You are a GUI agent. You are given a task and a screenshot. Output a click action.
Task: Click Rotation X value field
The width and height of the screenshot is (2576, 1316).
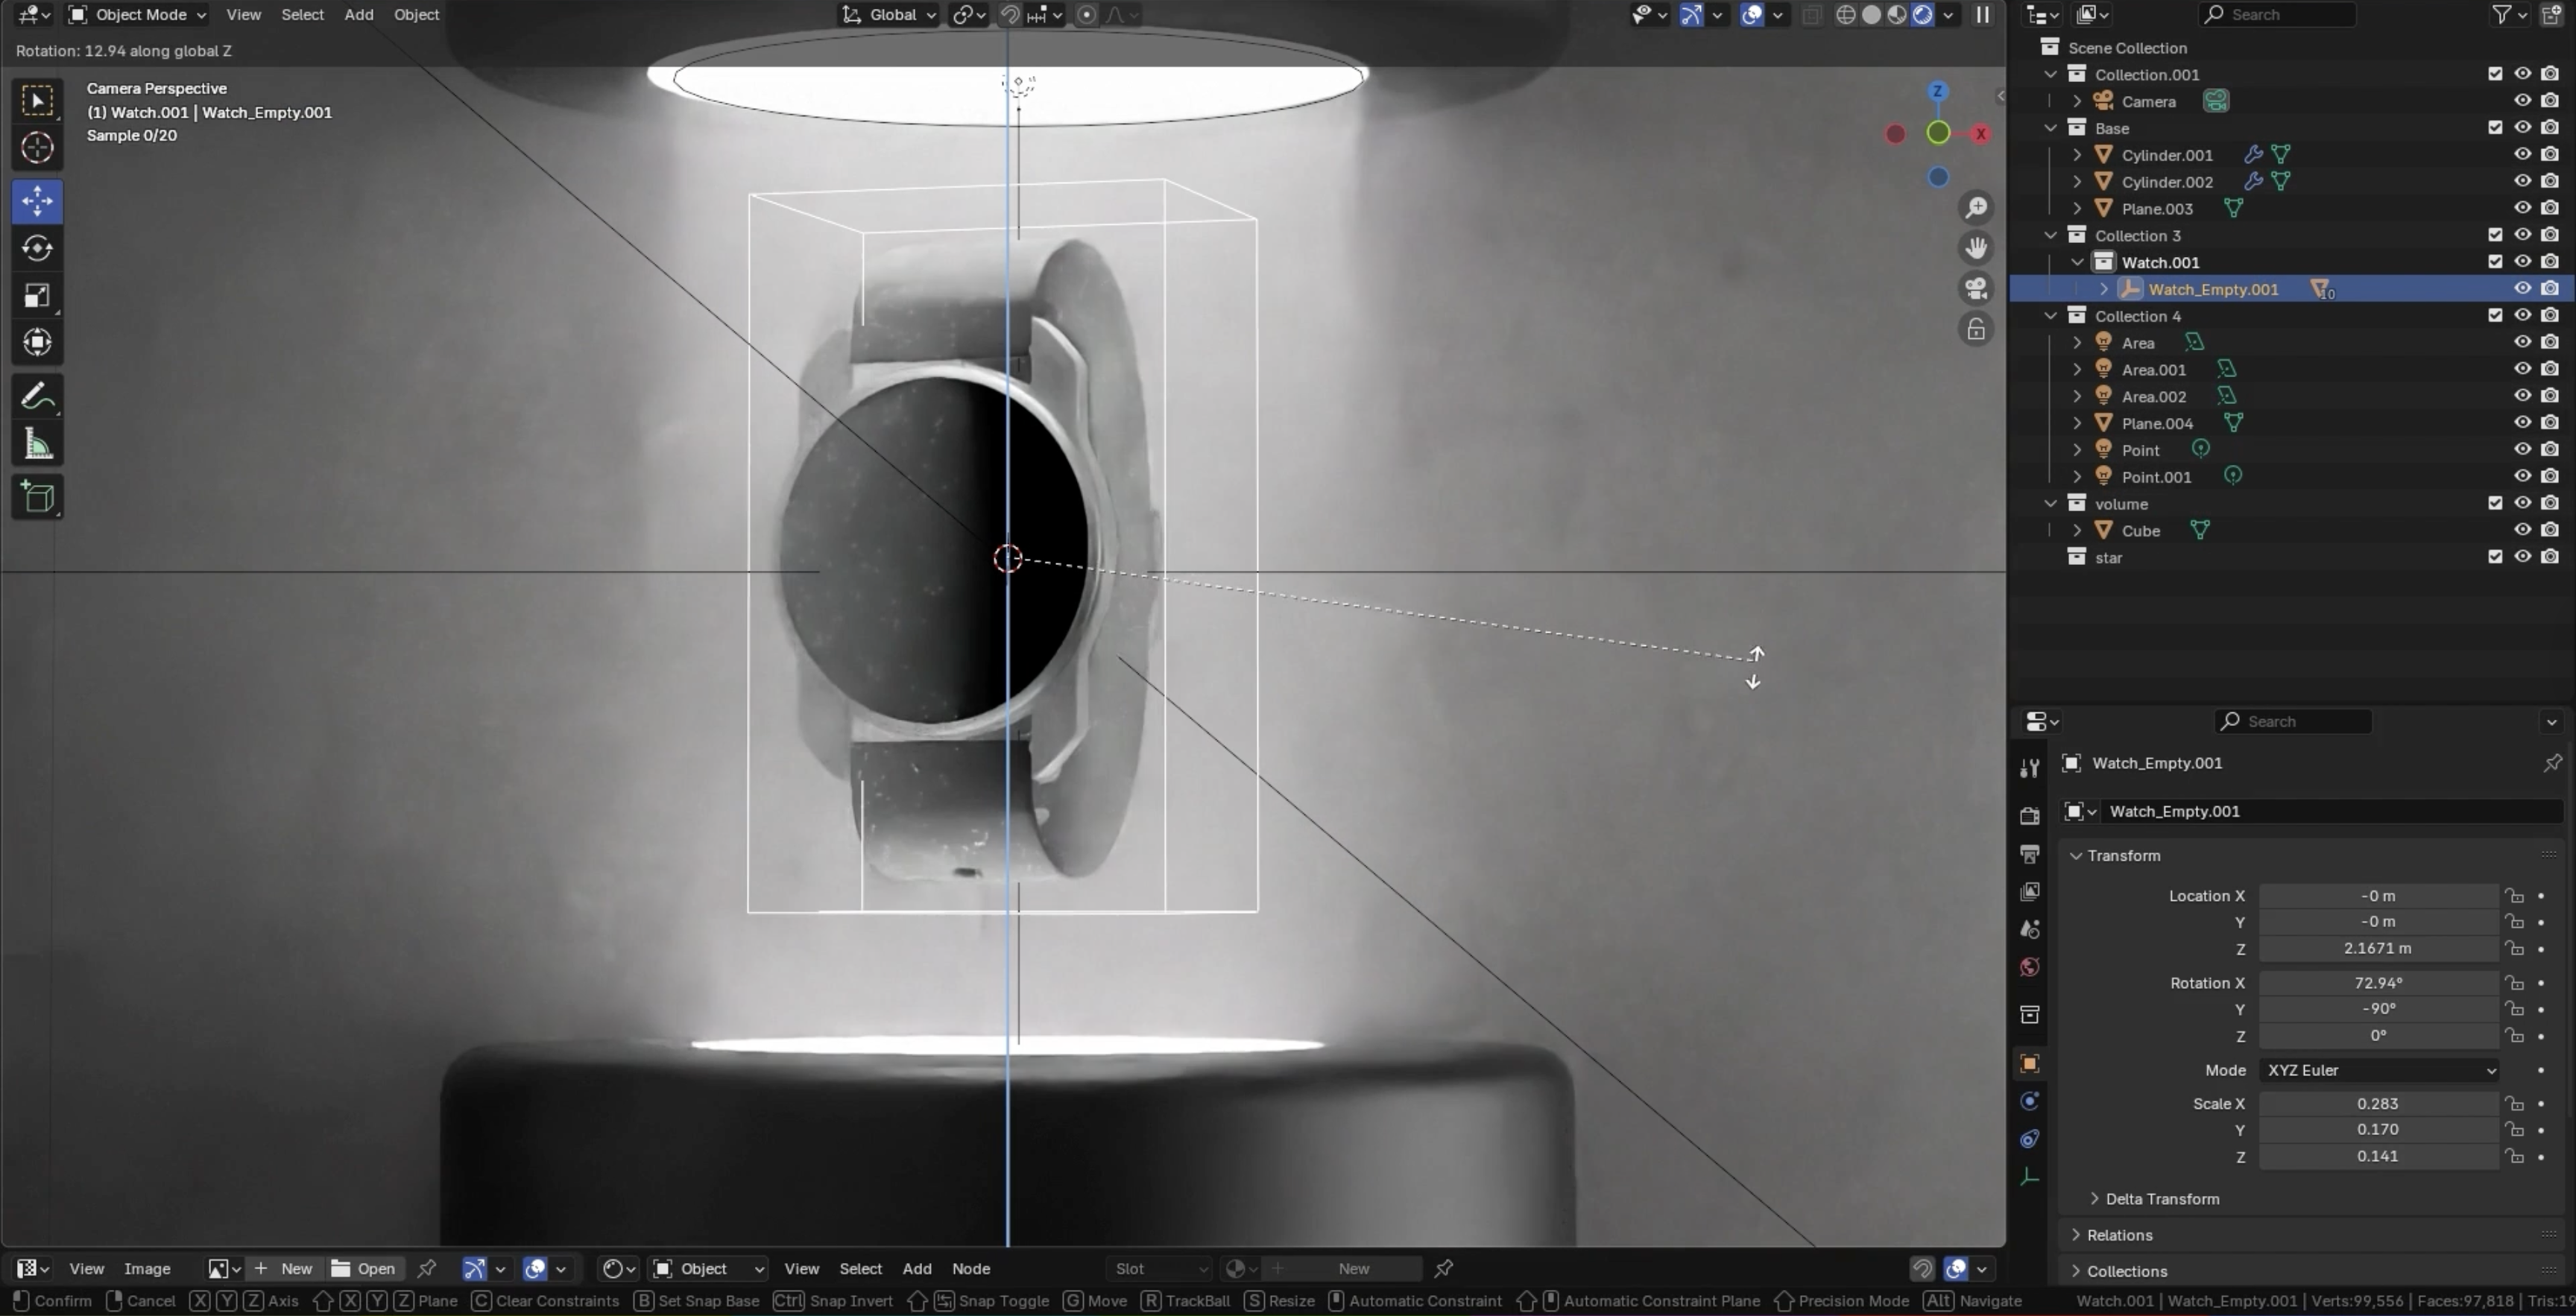tap(2378, 983)
